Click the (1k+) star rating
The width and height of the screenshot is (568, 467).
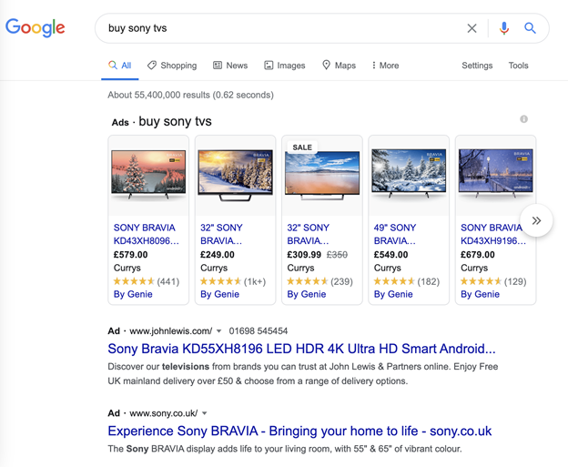[x=233, y=281]
